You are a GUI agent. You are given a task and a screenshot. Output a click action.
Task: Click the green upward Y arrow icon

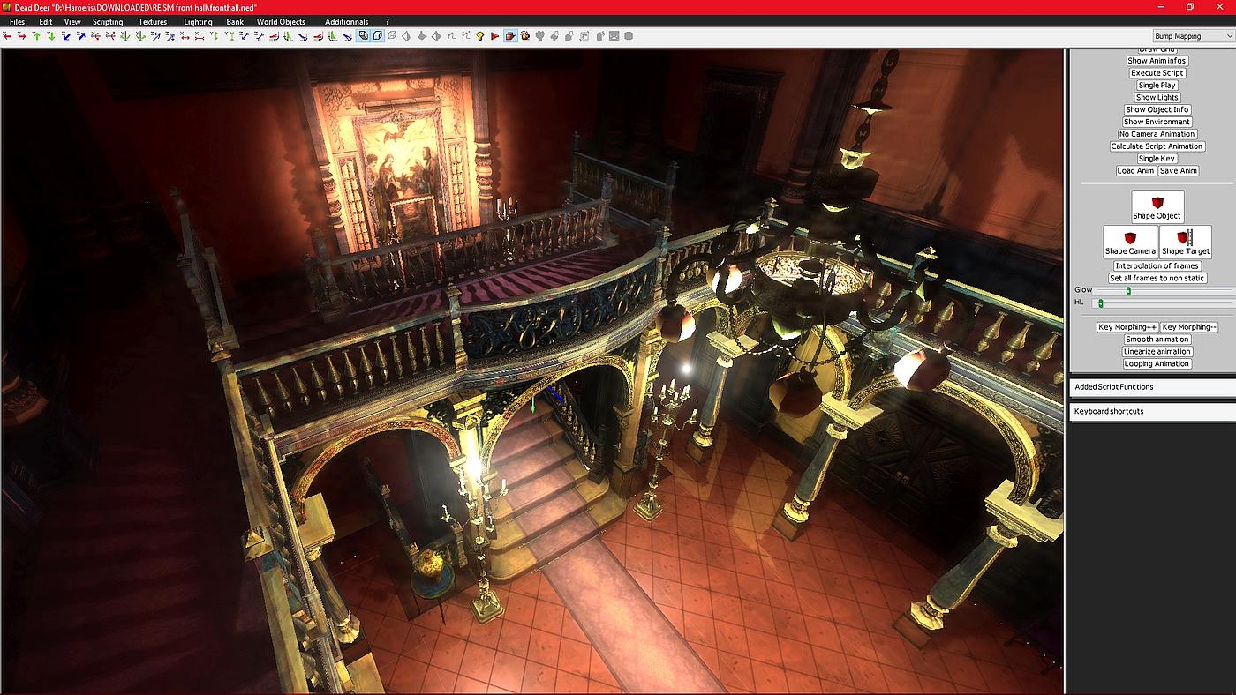[36, 36]
